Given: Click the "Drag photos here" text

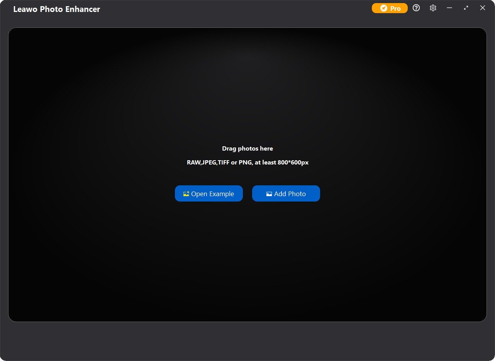Looking at the screenshot, I should pyautogui.click(x=247, y=149).
